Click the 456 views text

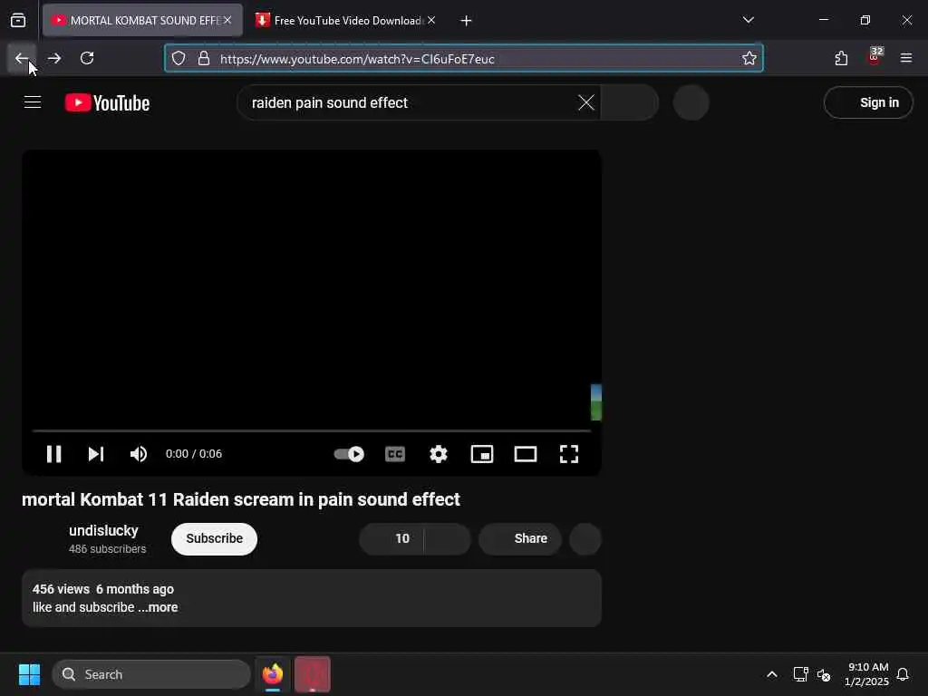(61, 589)
